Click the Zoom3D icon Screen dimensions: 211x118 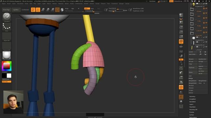coord(181,78)
